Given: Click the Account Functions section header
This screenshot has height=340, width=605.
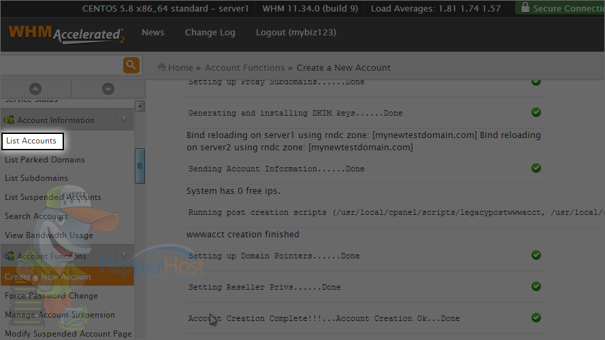Looking at the screenshot, I should (x=67, y=255).
